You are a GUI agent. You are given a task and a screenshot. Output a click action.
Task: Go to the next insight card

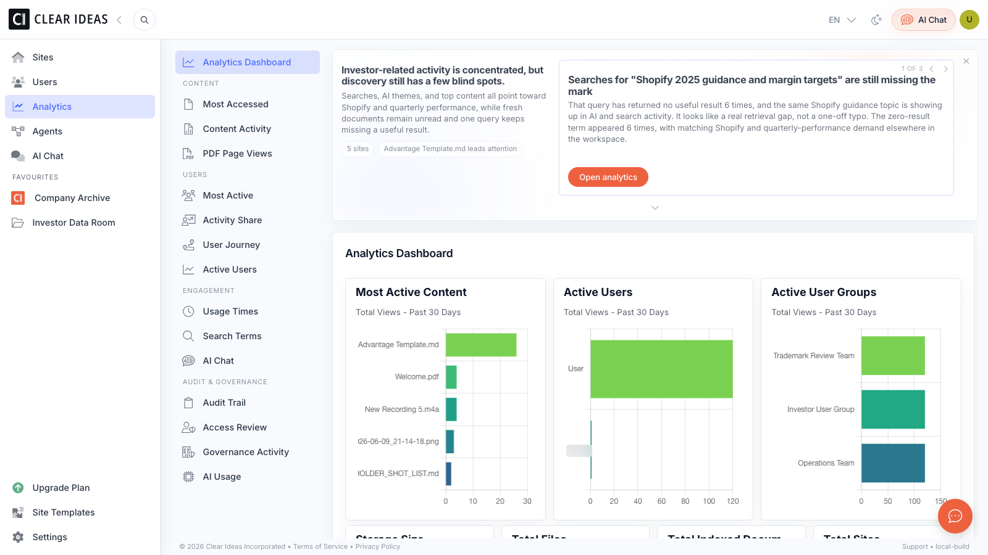point(945,69)
